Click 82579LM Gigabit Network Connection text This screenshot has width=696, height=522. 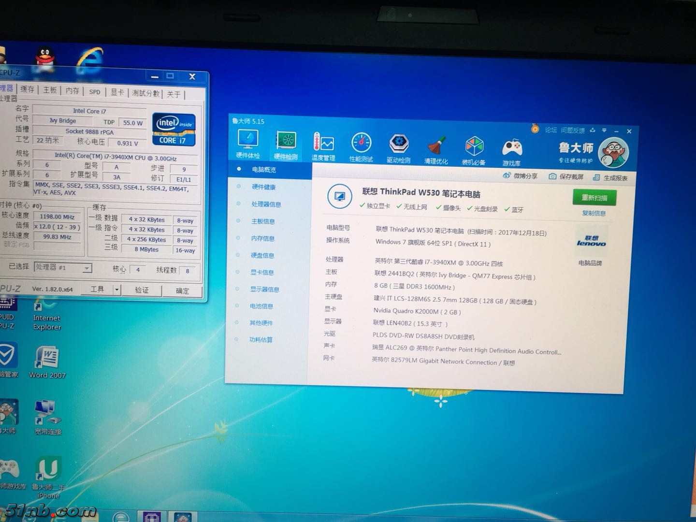click(443, 362)
